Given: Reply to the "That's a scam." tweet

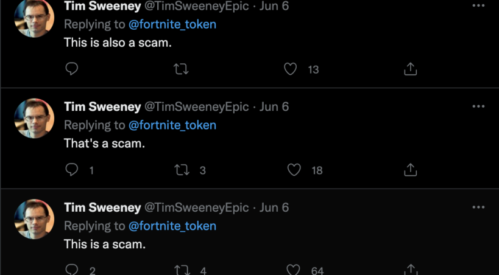Looking at the screenshot, I should pyautogui.click(x=72, y=170).
